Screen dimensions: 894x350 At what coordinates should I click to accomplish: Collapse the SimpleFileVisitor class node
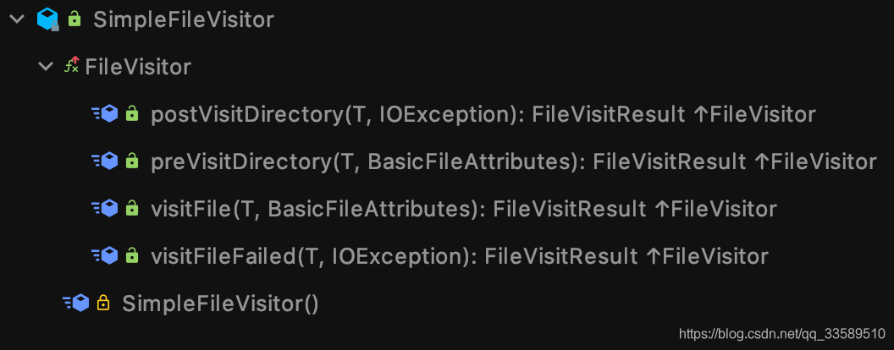coord(17,19)
